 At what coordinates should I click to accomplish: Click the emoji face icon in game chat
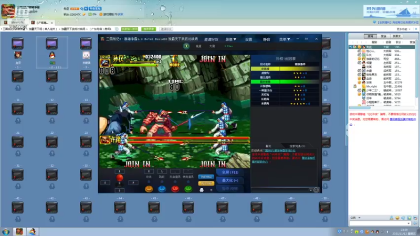click(316, 190)
